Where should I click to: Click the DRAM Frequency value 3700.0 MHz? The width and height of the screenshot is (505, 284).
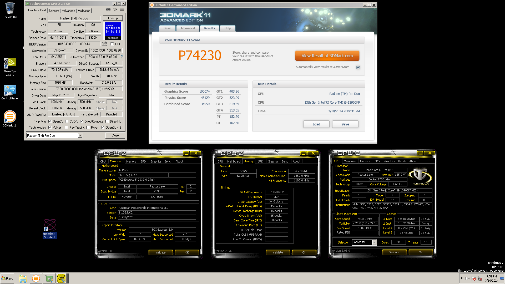point(276,192)
